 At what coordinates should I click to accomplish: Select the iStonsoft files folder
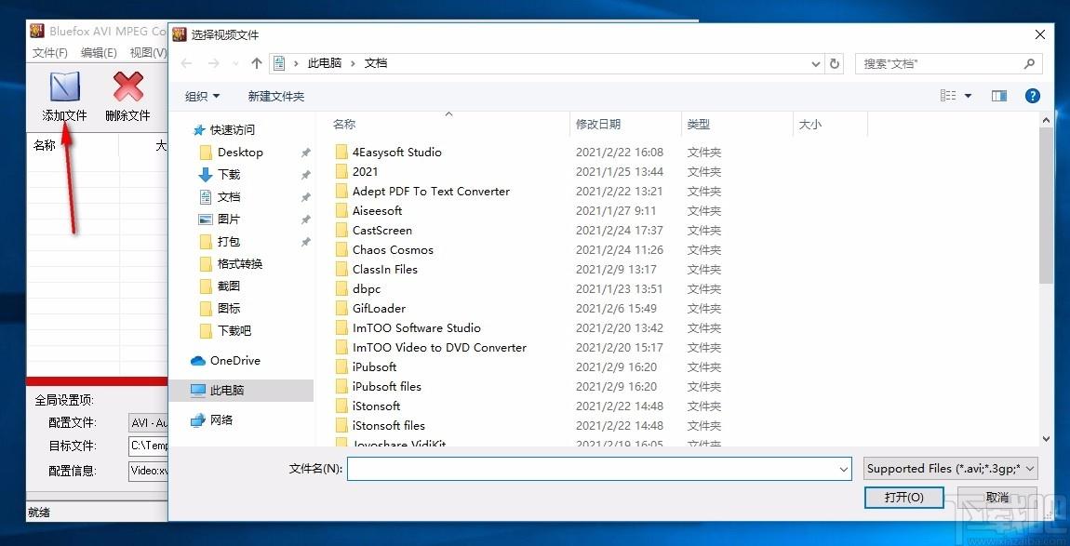[x=388, y=425]
